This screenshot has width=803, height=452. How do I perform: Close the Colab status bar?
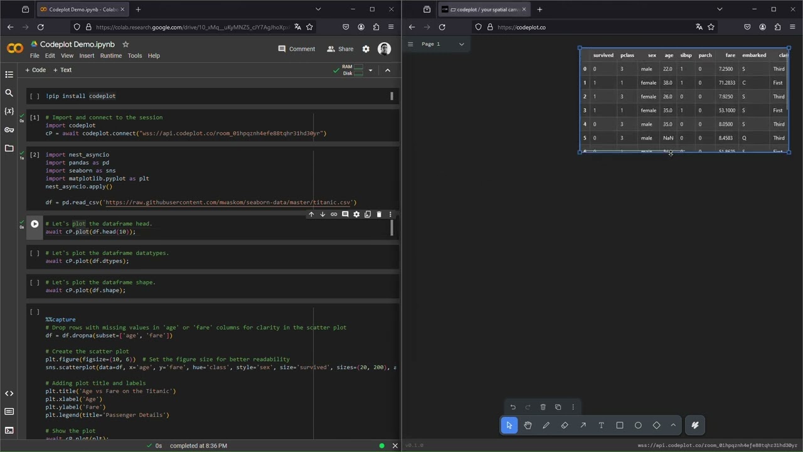[395, 446]
